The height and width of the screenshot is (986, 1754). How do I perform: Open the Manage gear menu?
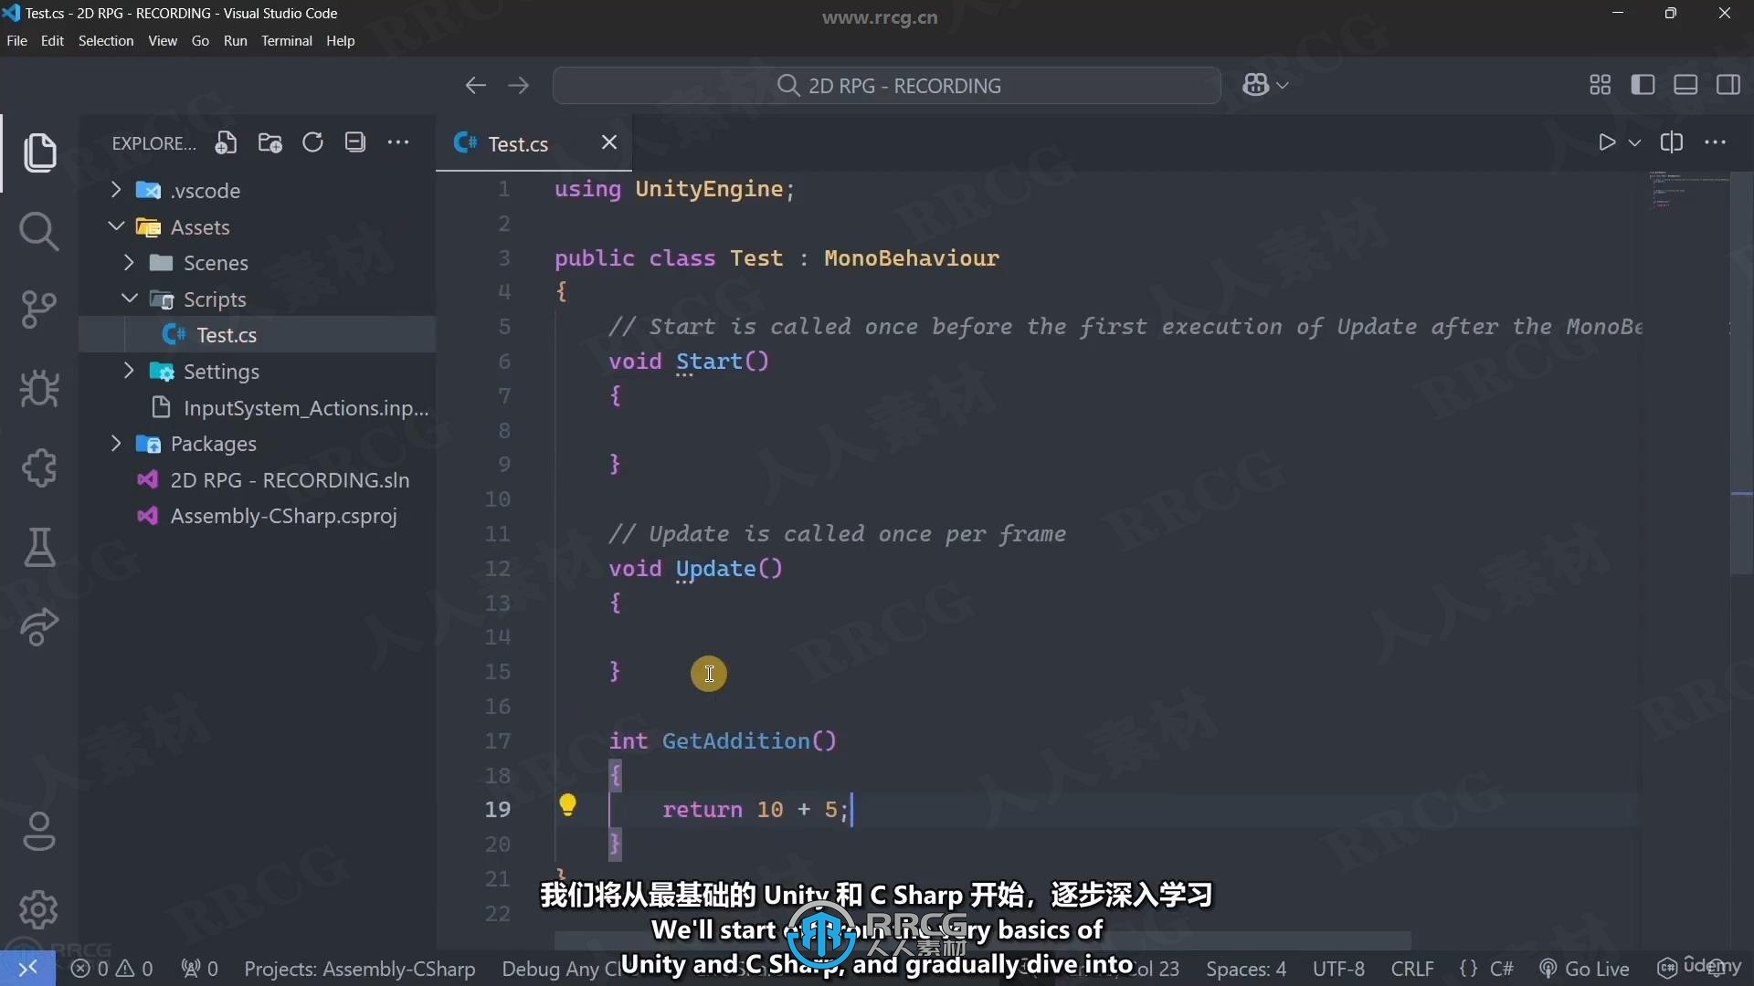(x=38, y=909)
